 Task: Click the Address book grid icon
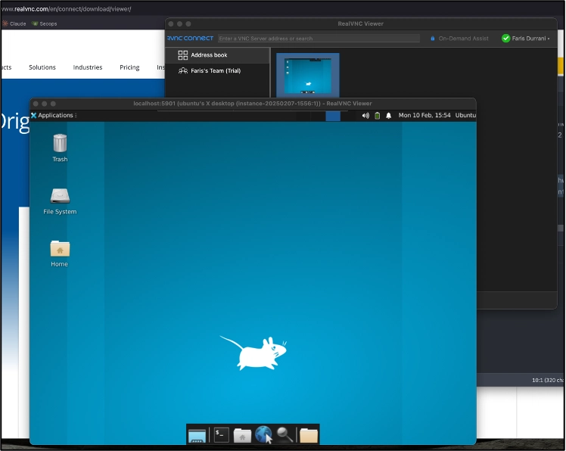pos(182,55)
